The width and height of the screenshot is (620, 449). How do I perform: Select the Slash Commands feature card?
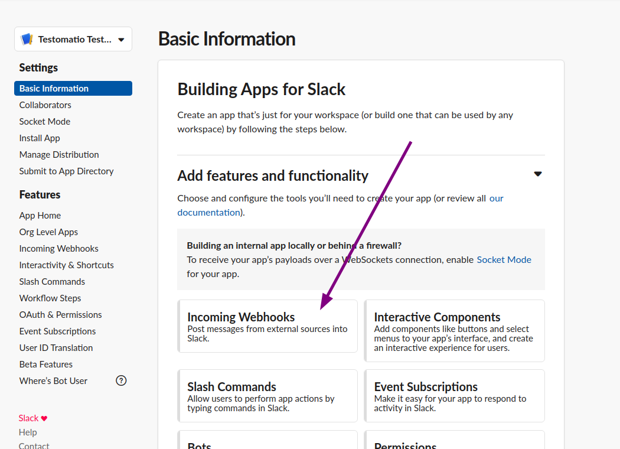pyautogui.click(x=267, y=396)
